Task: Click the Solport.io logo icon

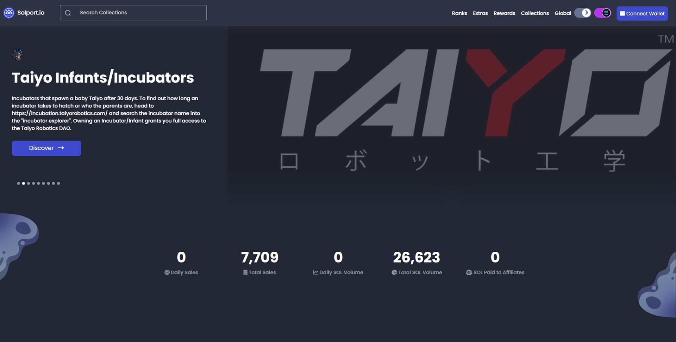Action: pyautogui.click(x=9, y=13)
